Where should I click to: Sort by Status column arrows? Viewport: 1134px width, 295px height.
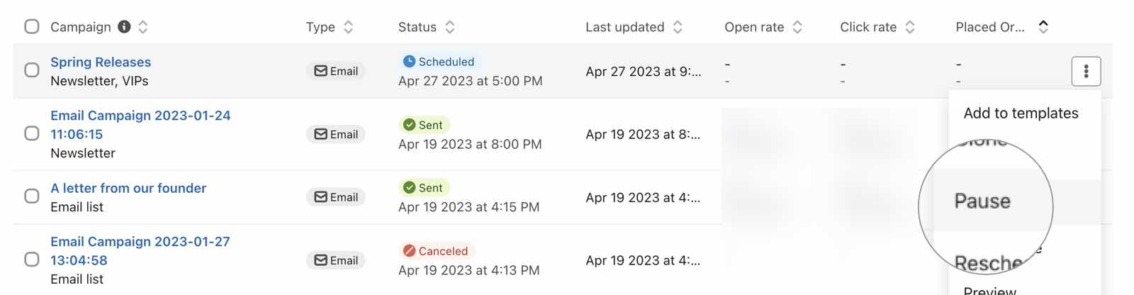pyautogui.click(x=449, y=27)
